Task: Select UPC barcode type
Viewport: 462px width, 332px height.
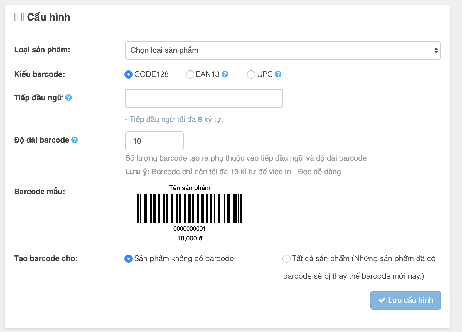Action: [x=251, y=74]
